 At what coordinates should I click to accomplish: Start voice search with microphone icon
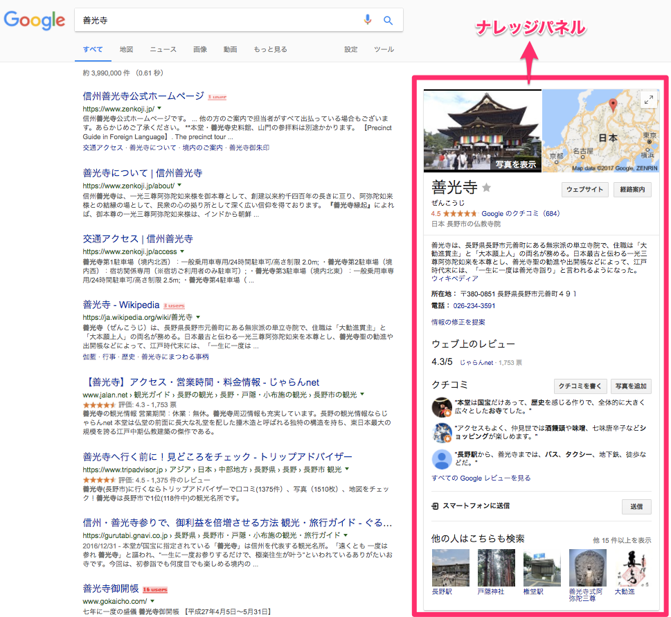367,19
